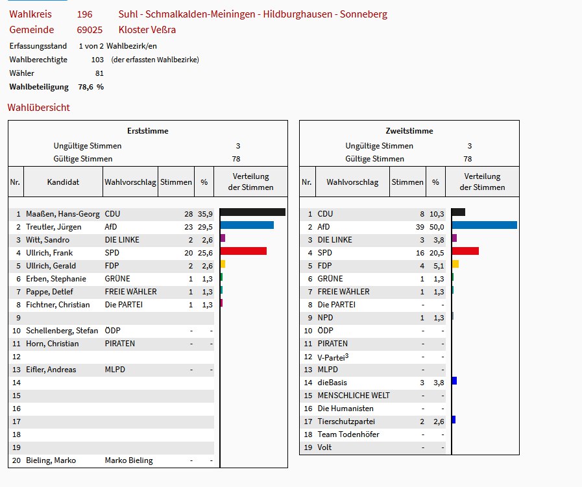
Task: Click 'dieBasis' party row
Action: (x=373, y=383)
